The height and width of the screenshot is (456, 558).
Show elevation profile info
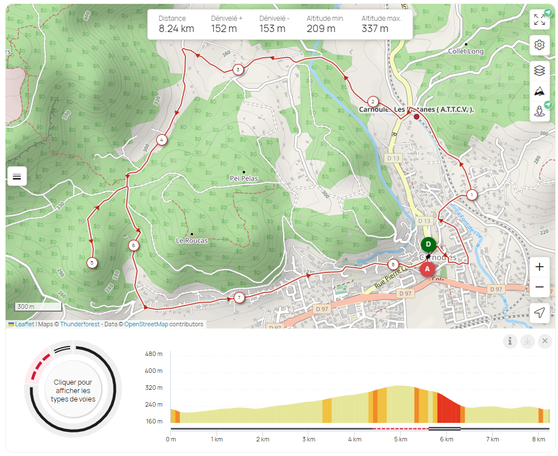[x=510, y=341]
